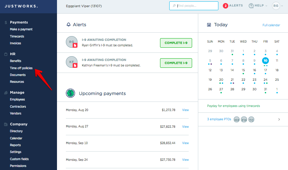
Task: Open Calendar in sidebar
Action: tap(16, 138)
